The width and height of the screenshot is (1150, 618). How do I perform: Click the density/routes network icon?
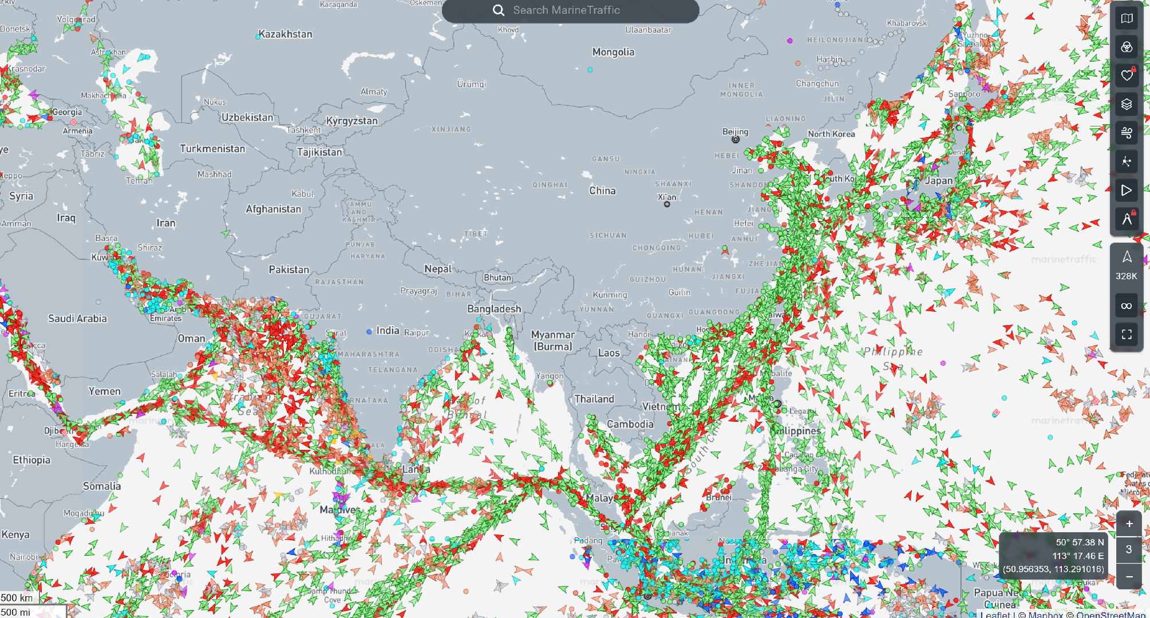[1127, 161]
